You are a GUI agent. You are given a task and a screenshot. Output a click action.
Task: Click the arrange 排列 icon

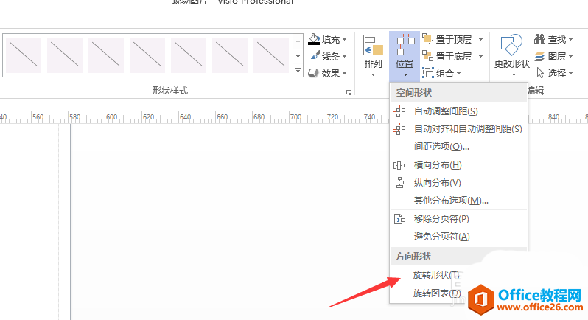coord(373,46)
